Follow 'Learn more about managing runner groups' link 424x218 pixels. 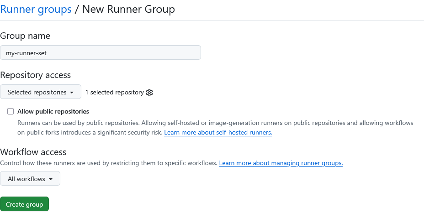281,163
